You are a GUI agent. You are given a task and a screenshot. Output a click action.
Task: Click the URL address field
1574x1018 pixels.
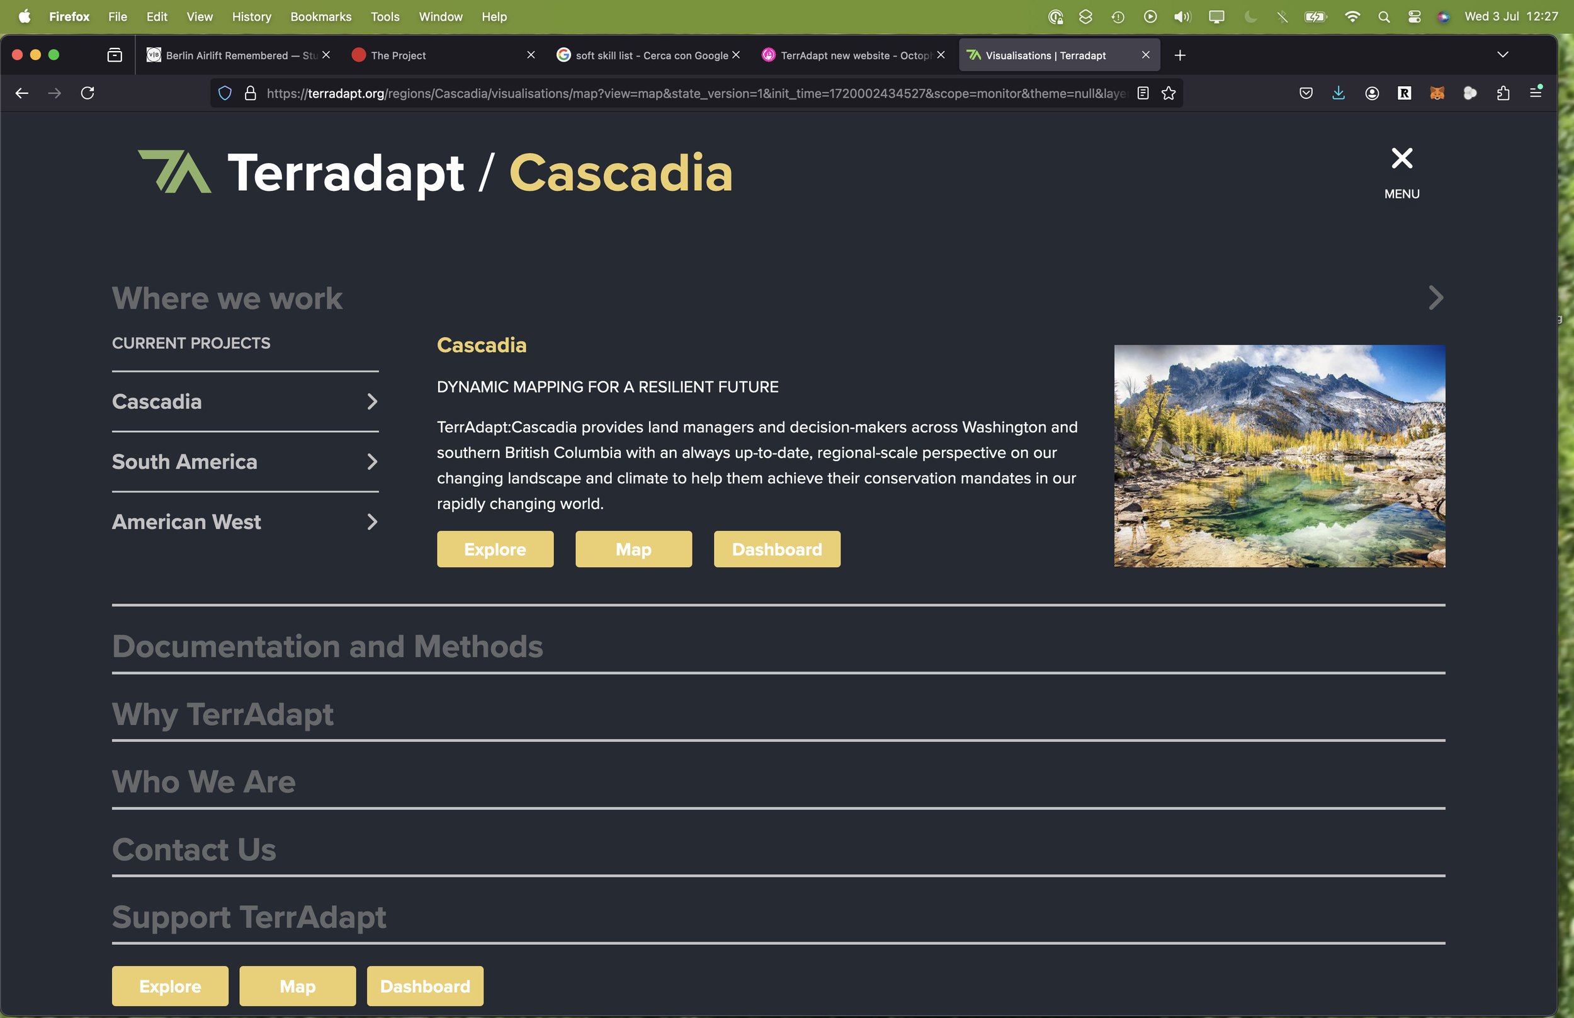coord(697,93)
